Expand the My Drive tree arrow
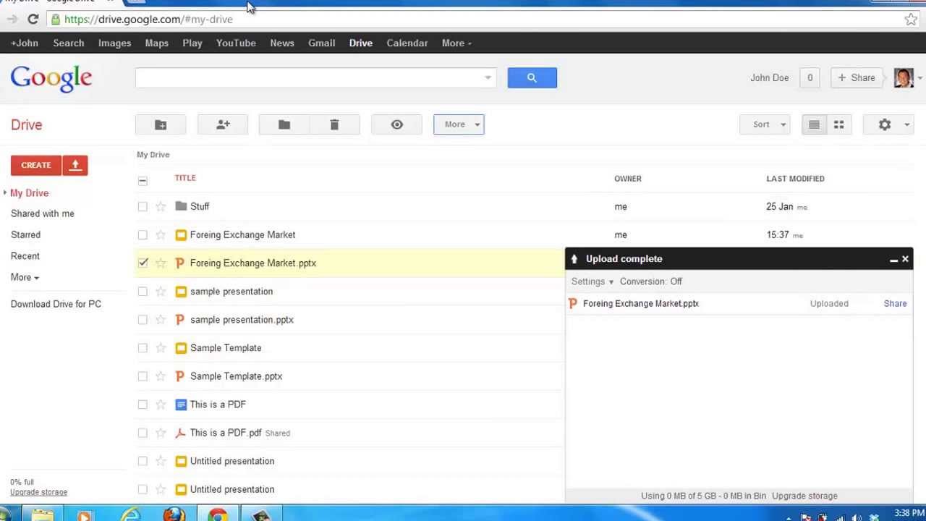 point(5,192)
